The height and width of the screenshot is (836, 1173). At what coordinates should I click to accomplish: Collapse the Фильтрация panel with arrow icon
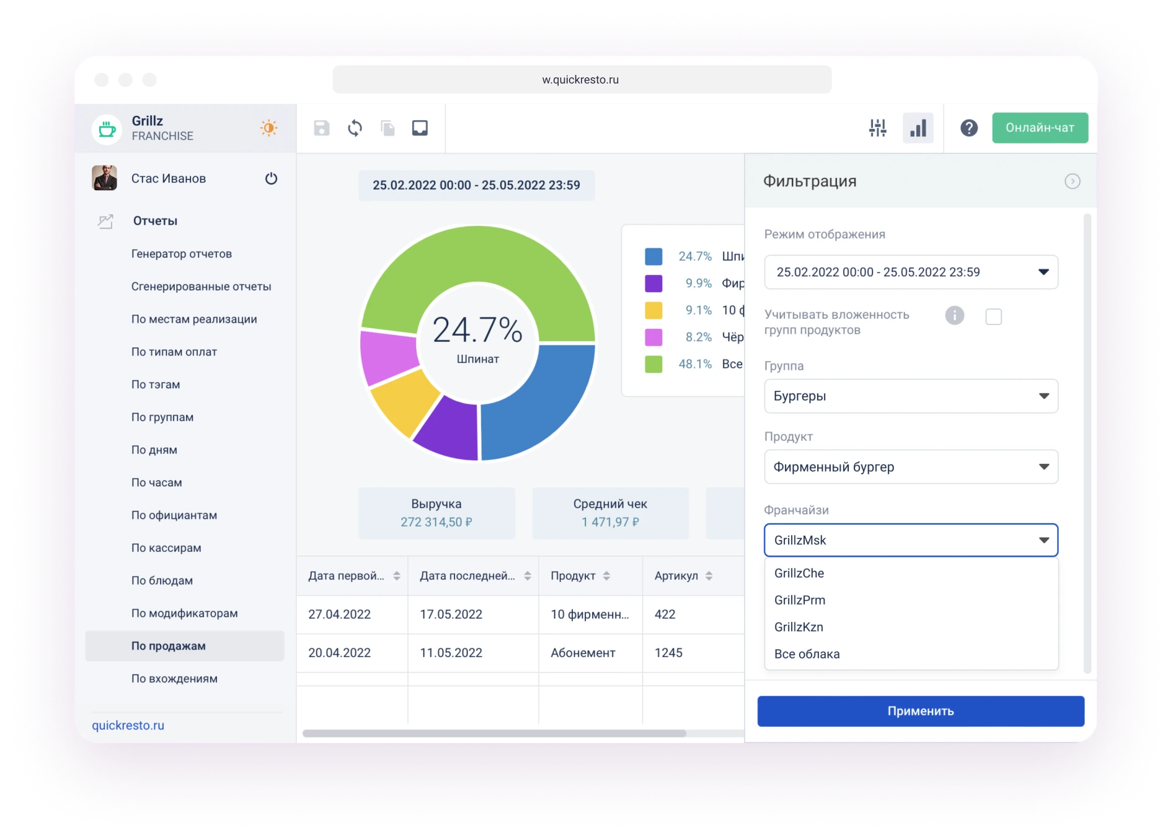click(x=1072, y=181)
